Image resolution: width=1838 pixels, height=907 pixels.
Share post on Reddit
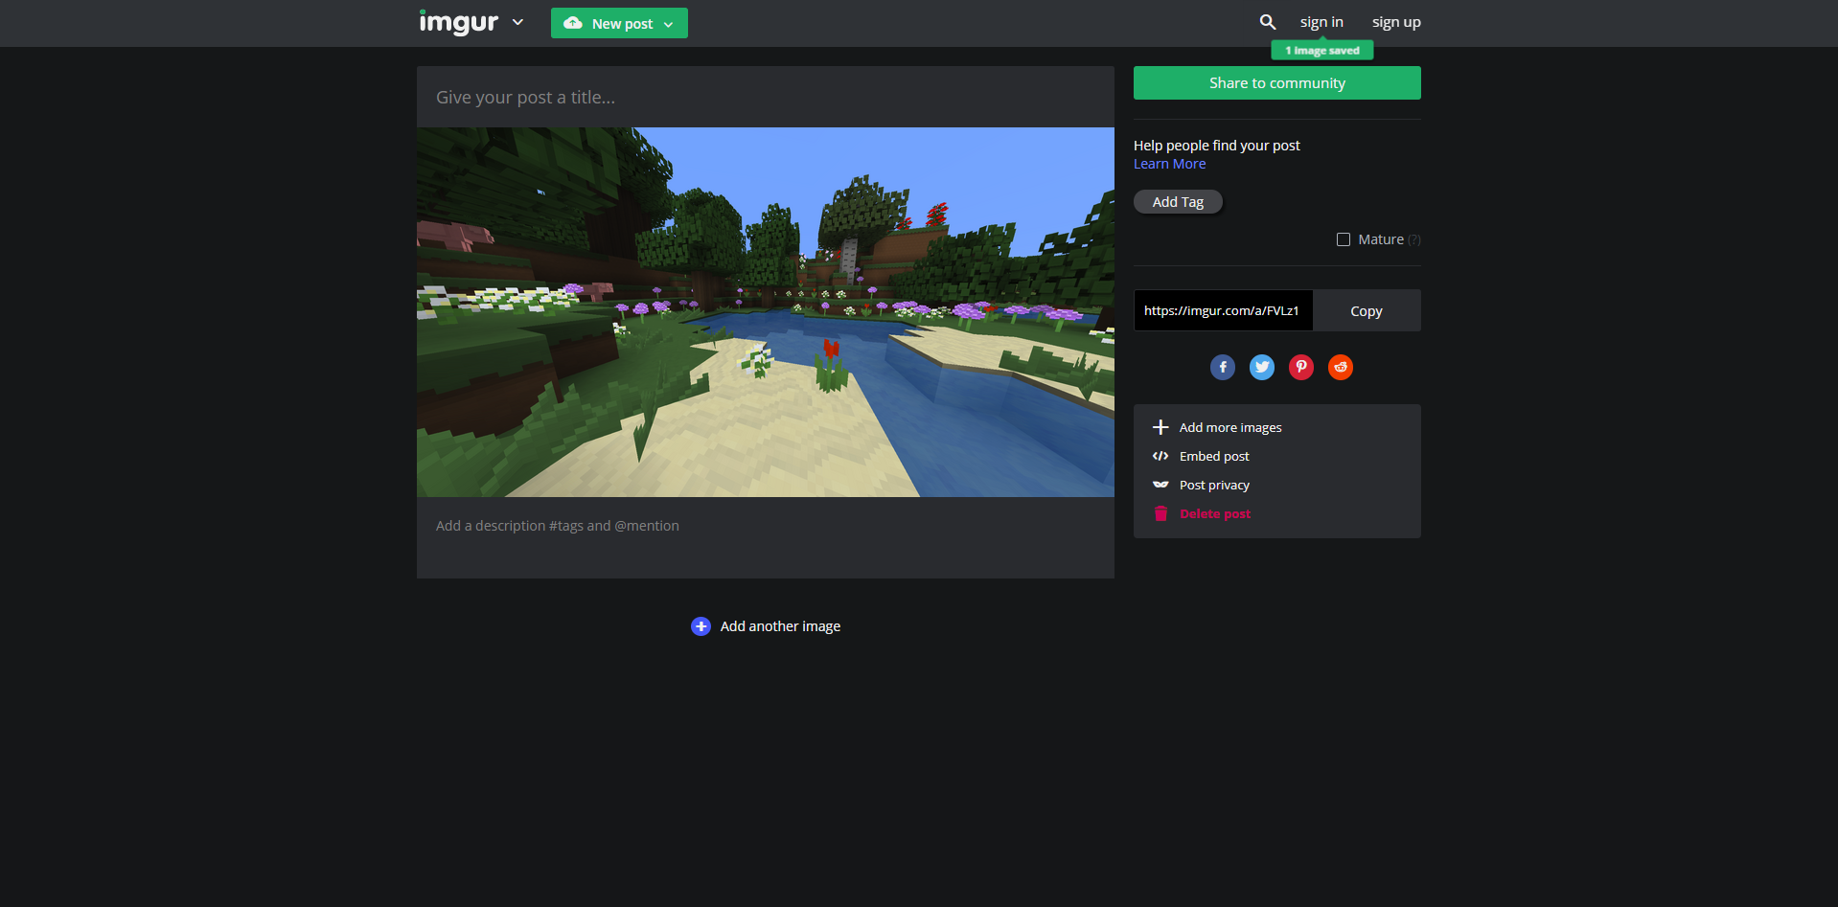point(1341,367)
